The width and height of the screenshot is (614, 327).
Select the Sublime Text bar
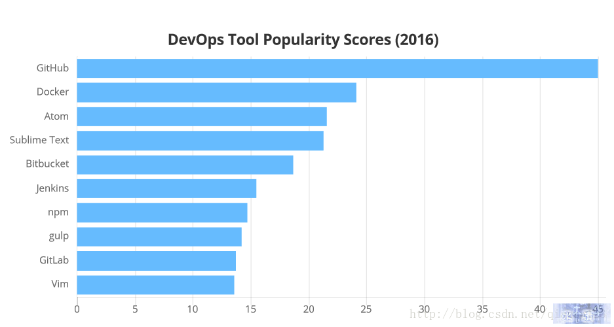tap(200, 141)
